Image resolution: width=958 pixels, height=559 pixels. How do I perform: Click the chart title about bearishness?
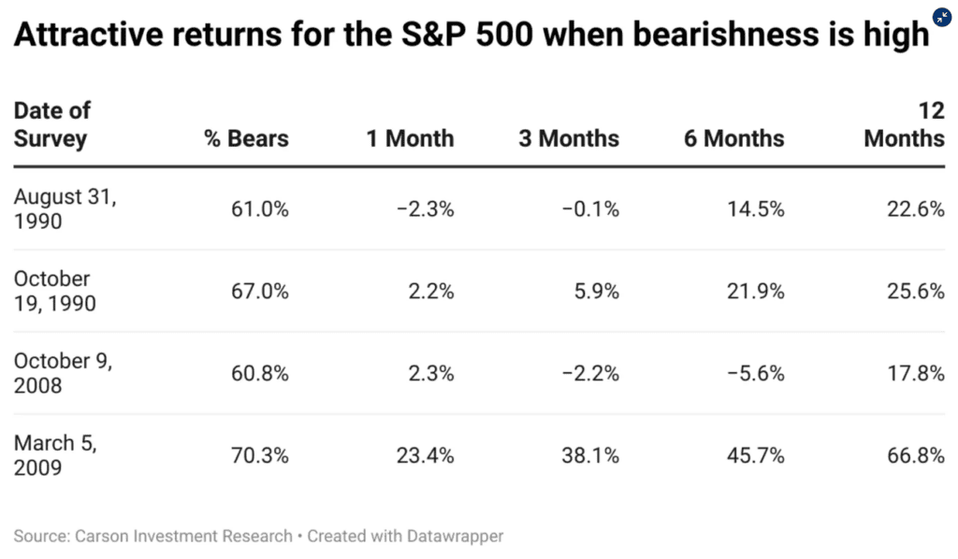(472, 36)
